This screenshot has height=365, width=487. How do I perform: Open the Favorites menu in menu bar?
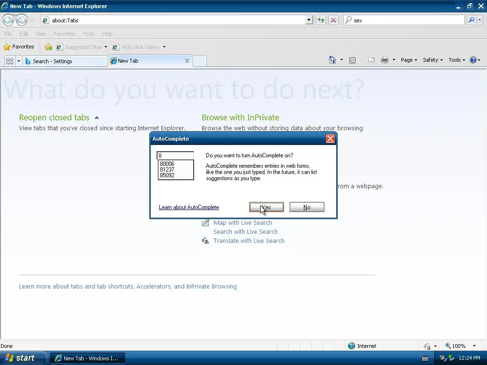pos(64,34)
